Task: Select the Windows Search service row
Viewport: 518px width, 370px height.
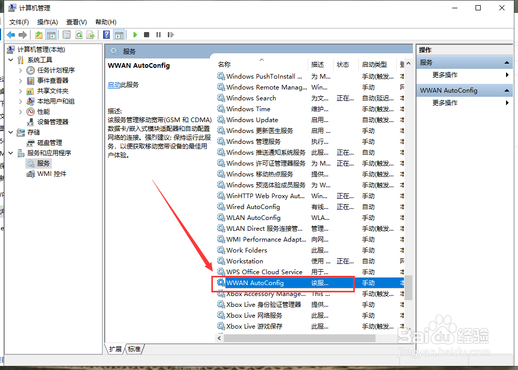Action: (310, 98)
